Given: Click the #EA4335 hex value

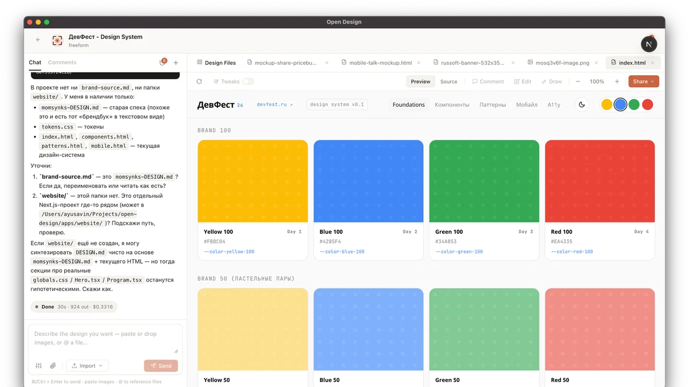Looking at the screenshot, I should [562, 241].
